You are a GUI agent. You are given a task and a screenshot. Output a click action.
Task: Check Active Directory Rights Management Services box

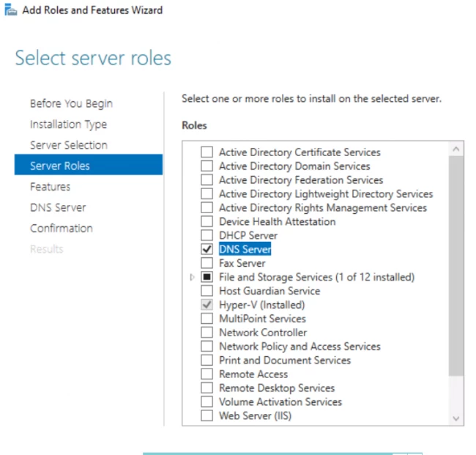pos(207,207)
